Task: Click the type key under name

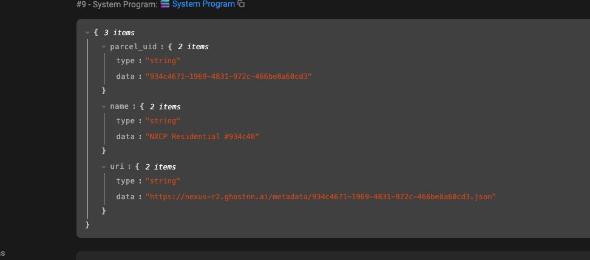Action: tap(125, 121)
